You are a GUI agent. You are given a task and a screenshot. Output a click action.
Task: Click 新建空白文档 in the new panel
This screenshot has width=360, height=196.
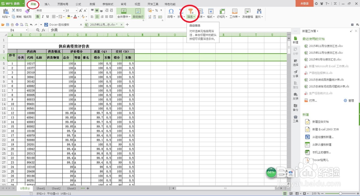pyautogui.click(x=320, y=122)
